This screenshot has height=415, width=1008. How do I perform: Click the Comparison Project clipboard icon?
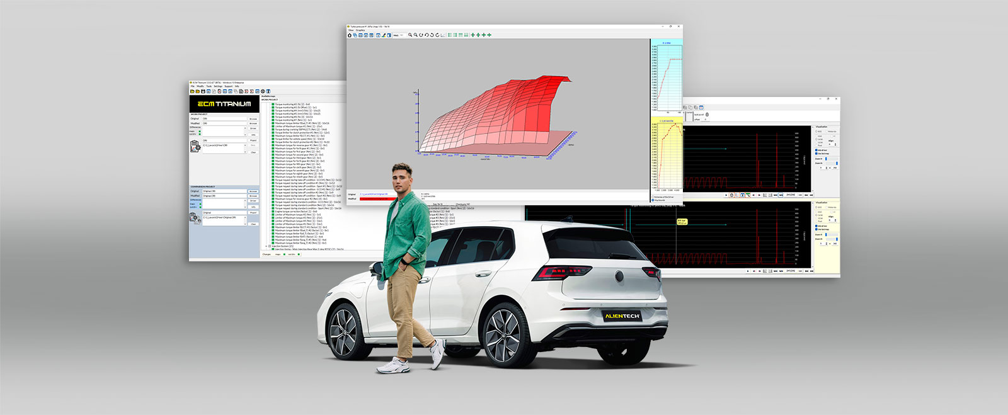click(x=195, y=218)
